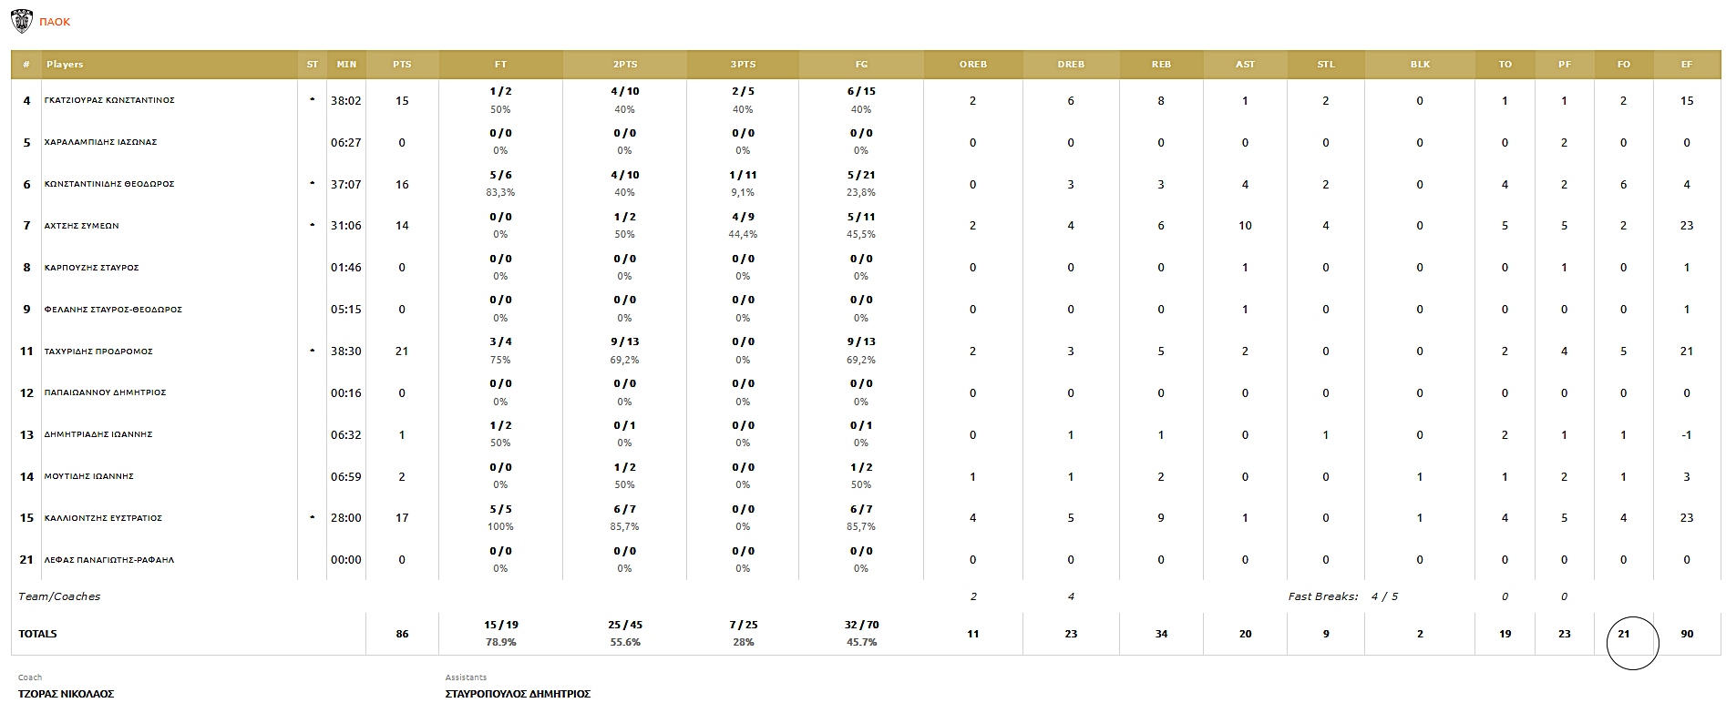Click the PAOK team logo
Image resolution: width=1726 pixels, height=713 pixels.
pyautogui.click(x=21, y=21)
